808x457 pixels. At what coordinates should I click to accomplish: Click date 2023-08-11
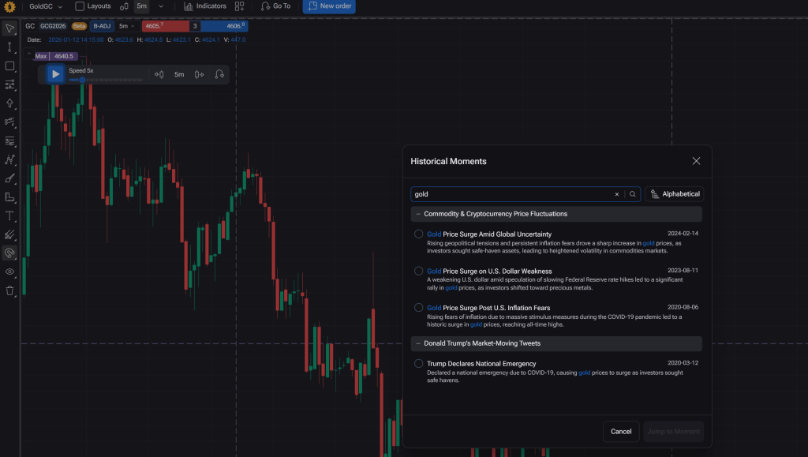[683, 271]
